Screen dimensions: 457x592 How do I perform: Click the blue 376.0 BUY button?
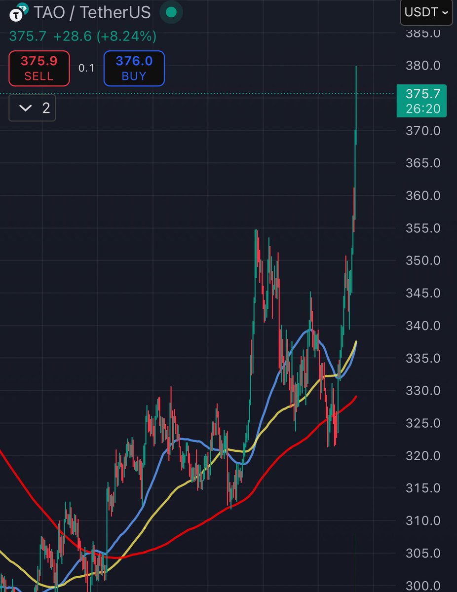click(134, 68)
